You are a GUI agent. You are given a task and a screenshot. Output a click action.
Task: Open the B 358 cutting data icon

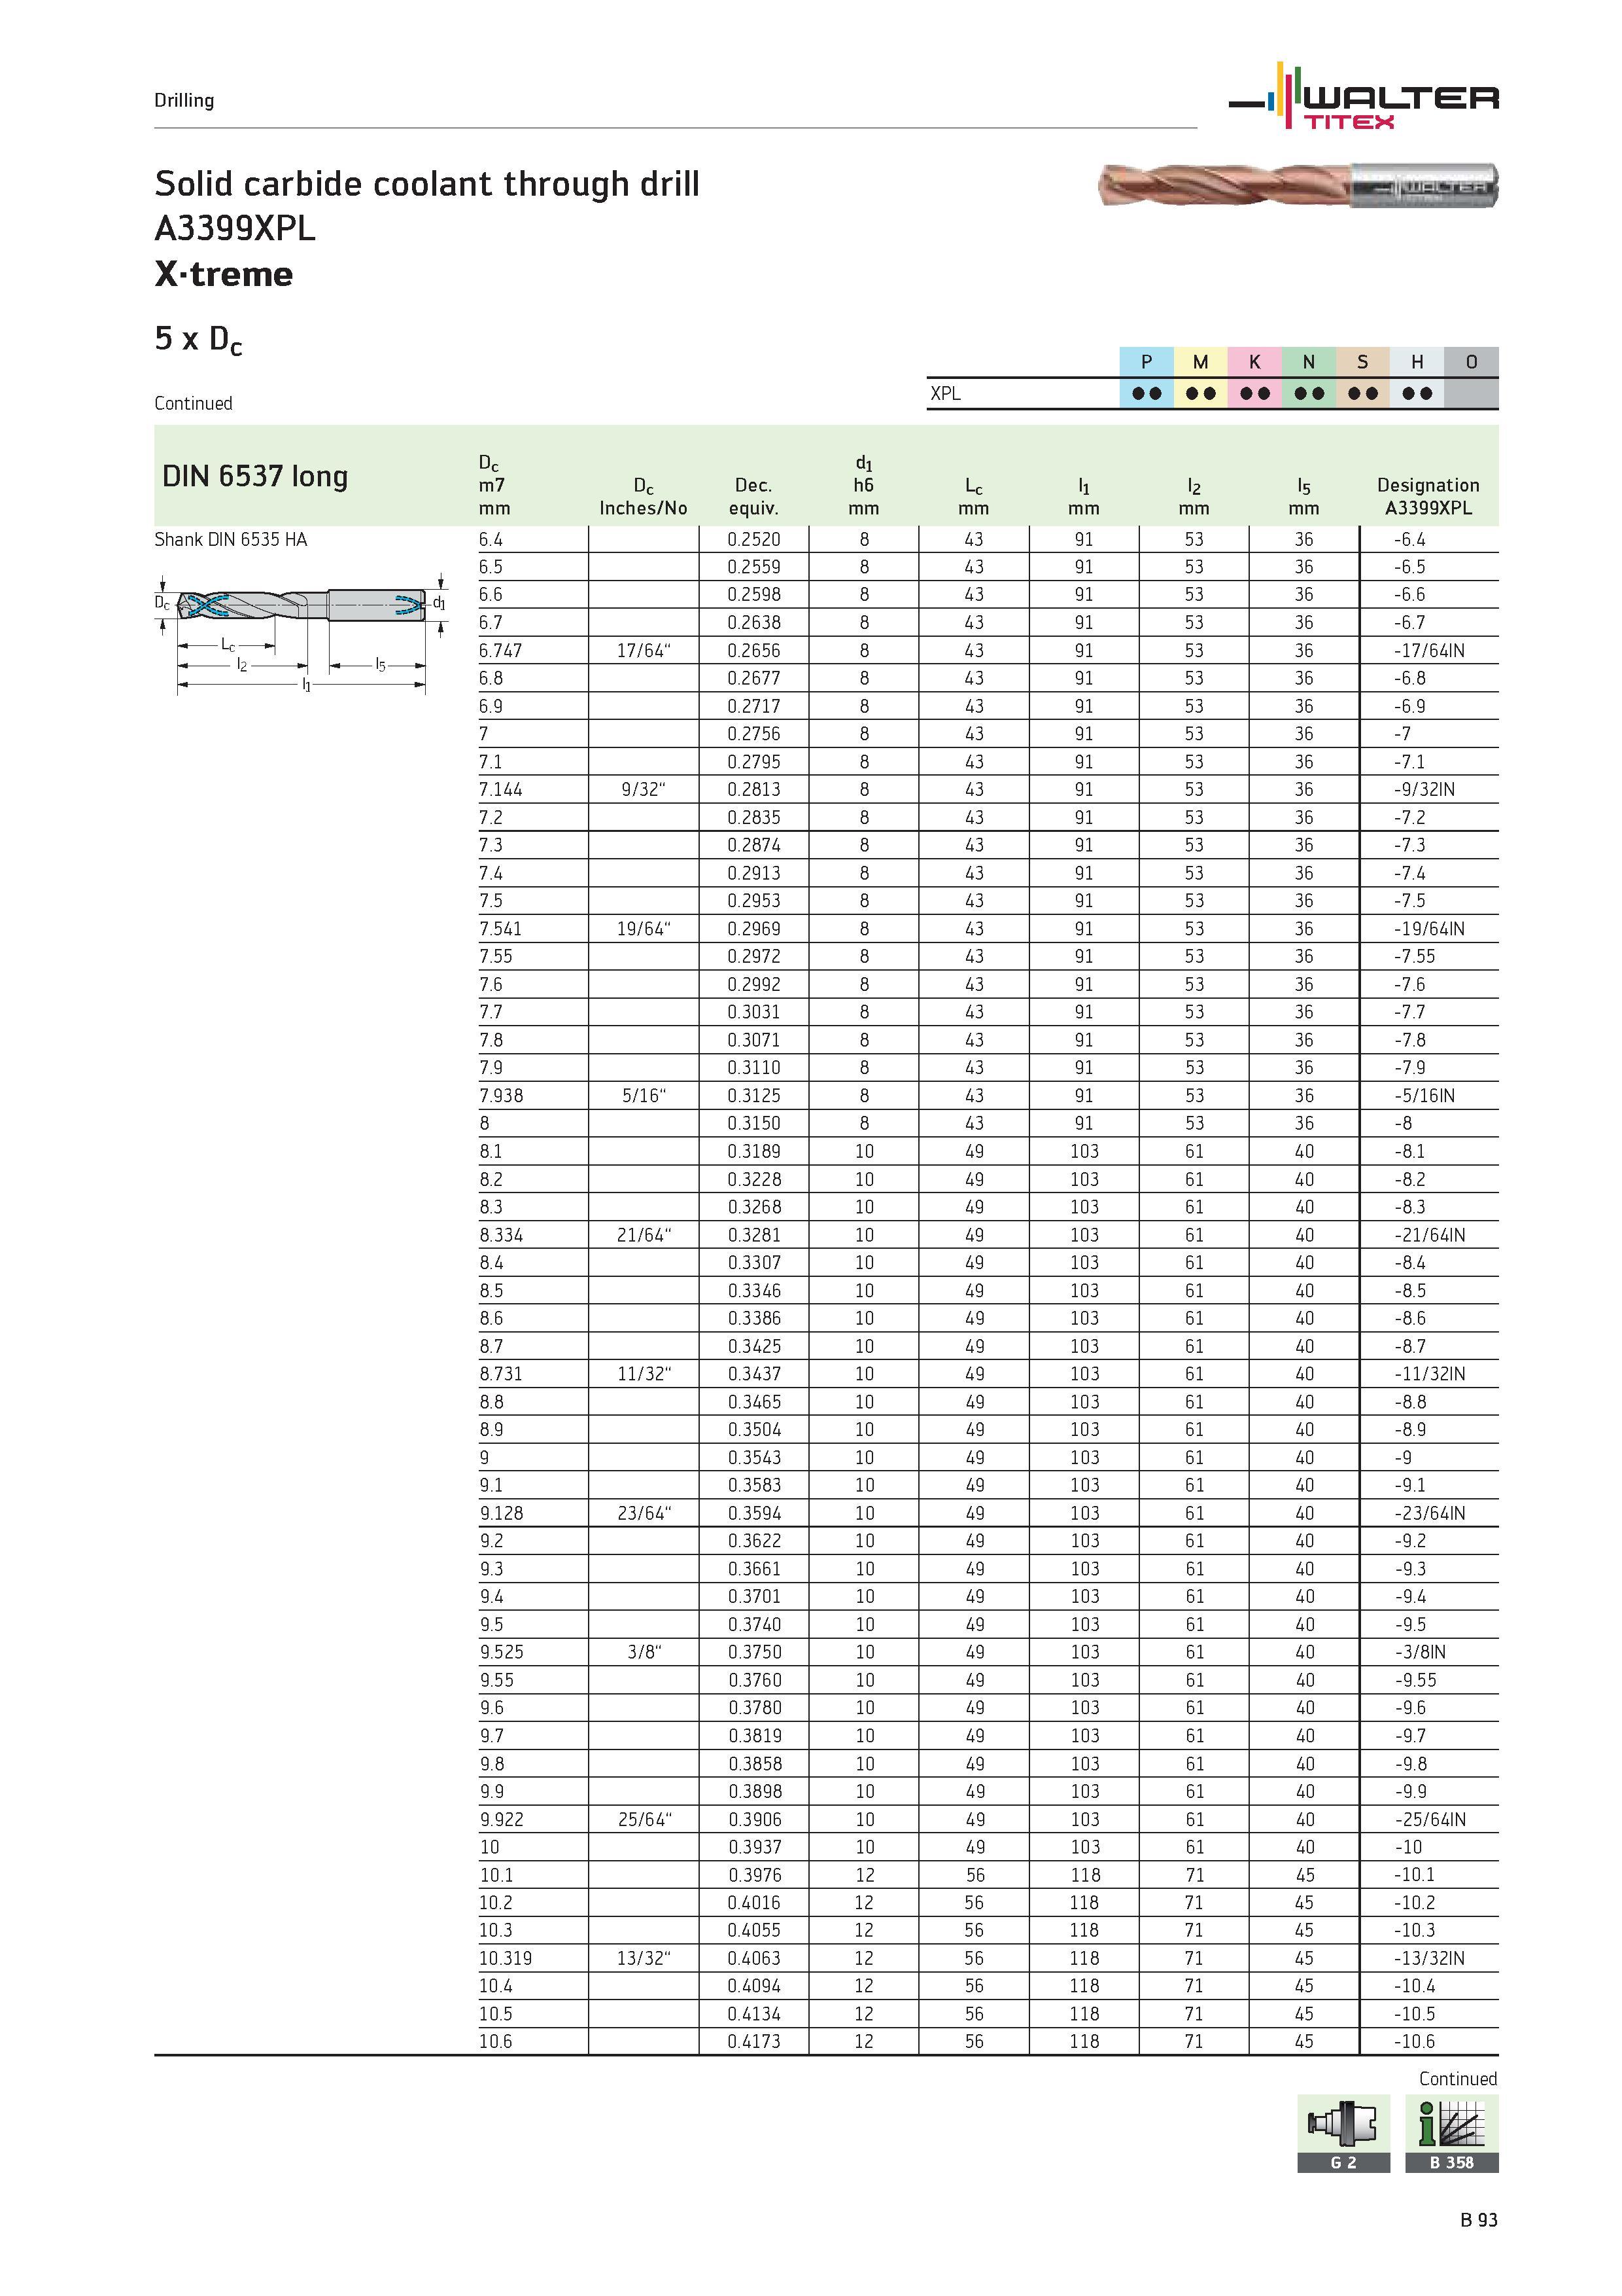click(x=1451, y=2133)
